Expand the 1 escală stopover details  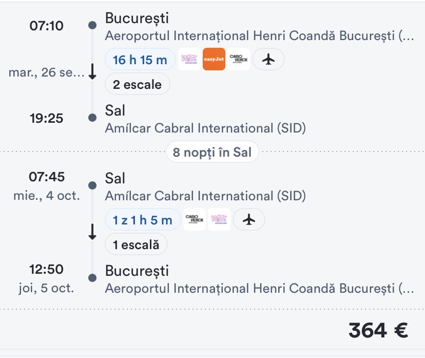pos(136,245)
